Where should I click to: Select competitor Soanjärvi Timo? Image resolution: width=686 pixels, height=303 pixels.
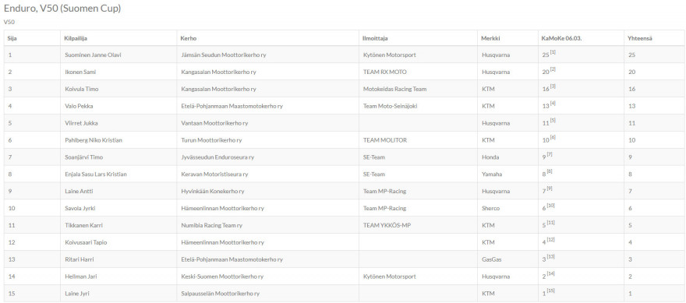[x=84, y=157]
